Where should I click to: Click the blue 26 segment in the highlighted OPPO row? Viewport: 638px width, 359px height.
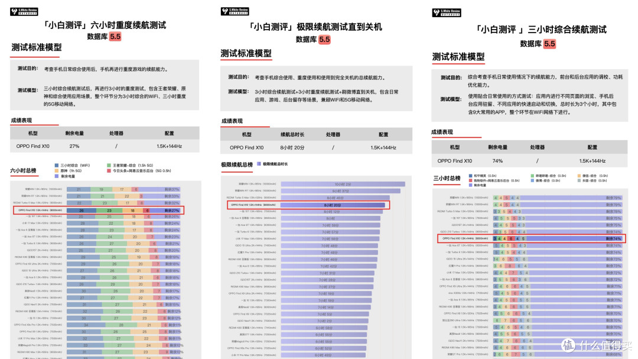point(82,211)
